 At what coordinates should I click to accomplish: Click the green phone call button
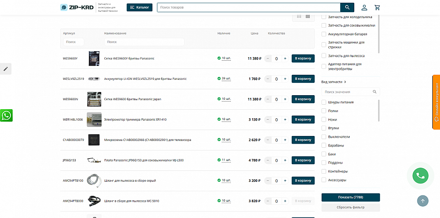point(420,176)
